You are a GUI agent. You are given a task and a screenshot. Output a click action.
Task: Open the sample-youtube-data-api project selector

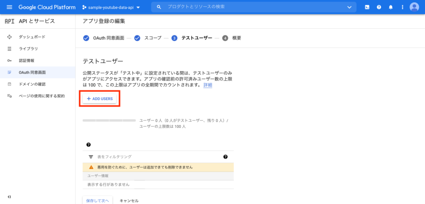click(111, 8)
